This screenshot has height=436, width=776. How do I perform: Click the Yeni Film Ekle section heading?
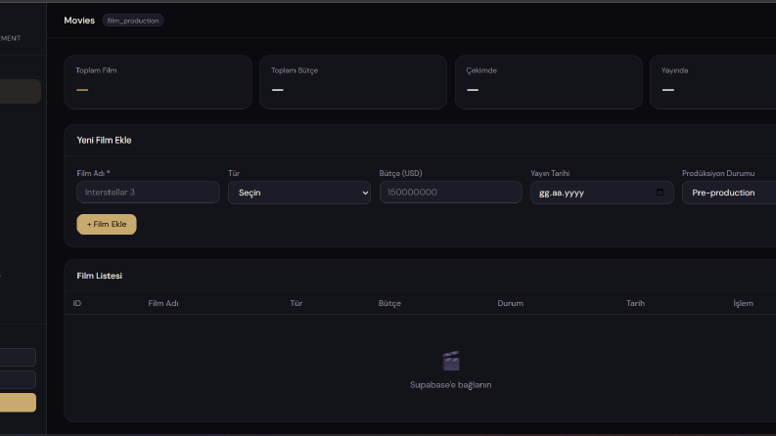[104, 140]
